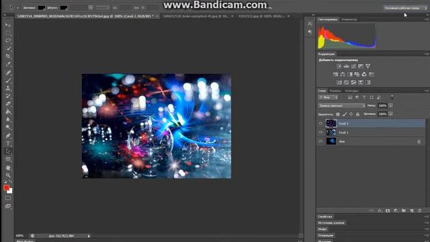Open the layer filter type dropdown

329,97
